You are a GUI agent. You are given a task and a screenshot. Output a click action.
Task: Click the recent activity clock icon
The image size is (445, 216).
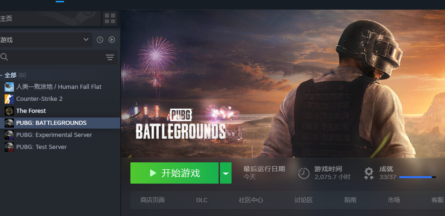[x=100, y=40]
